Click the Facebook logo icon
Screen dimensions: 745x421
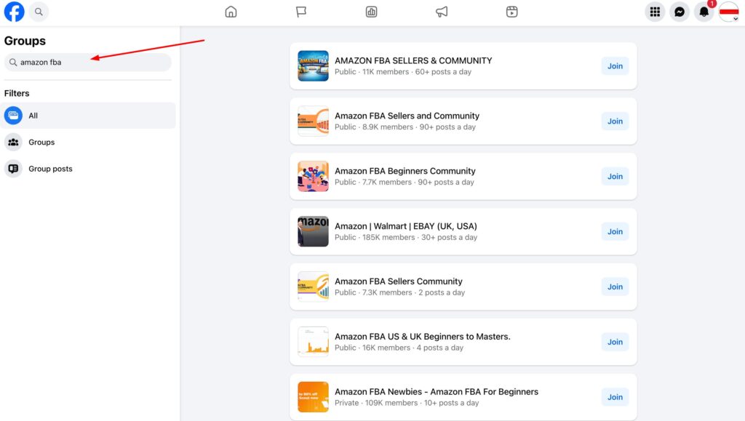pyautogui.click(x=14, y=12)
